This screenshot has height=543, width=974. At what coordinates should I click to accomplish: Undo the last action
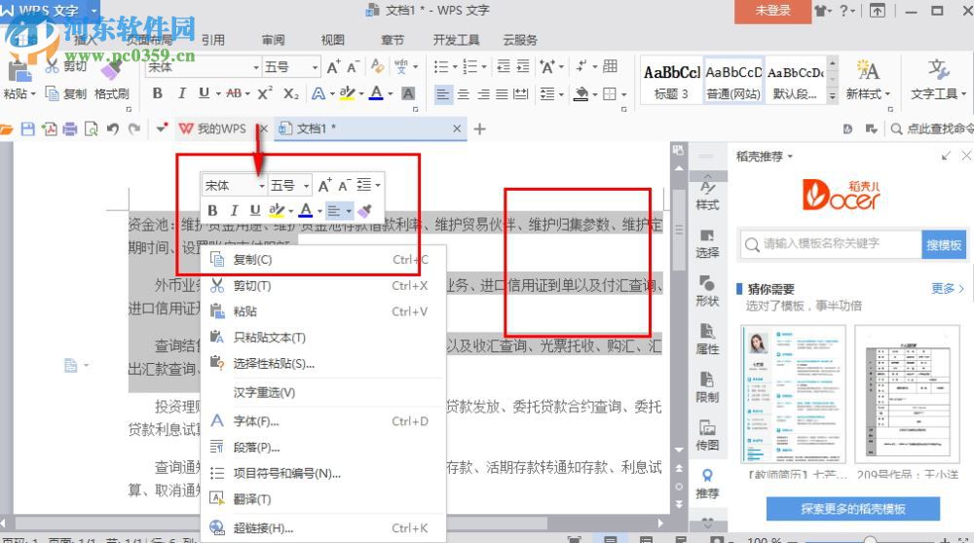112,128
